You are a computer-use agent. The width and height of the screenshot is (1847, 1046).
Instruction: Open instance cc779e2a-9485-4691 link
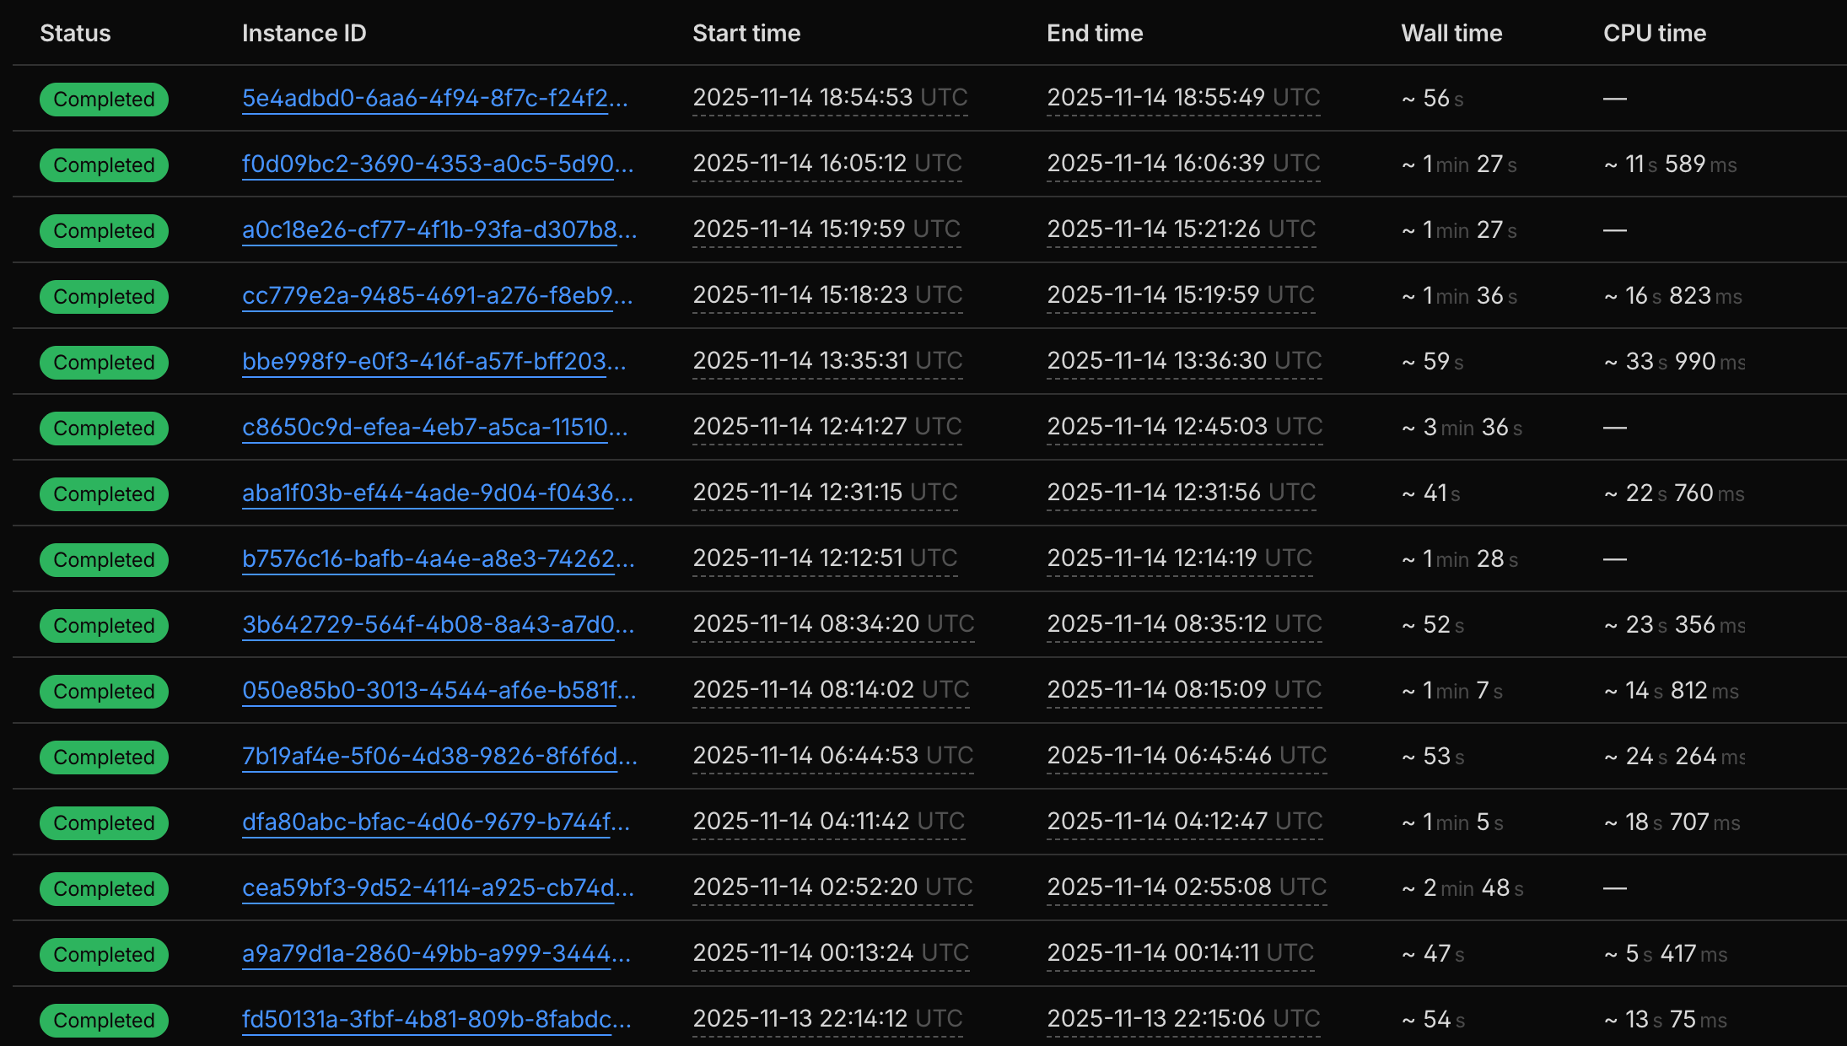(x=437, y=296)
